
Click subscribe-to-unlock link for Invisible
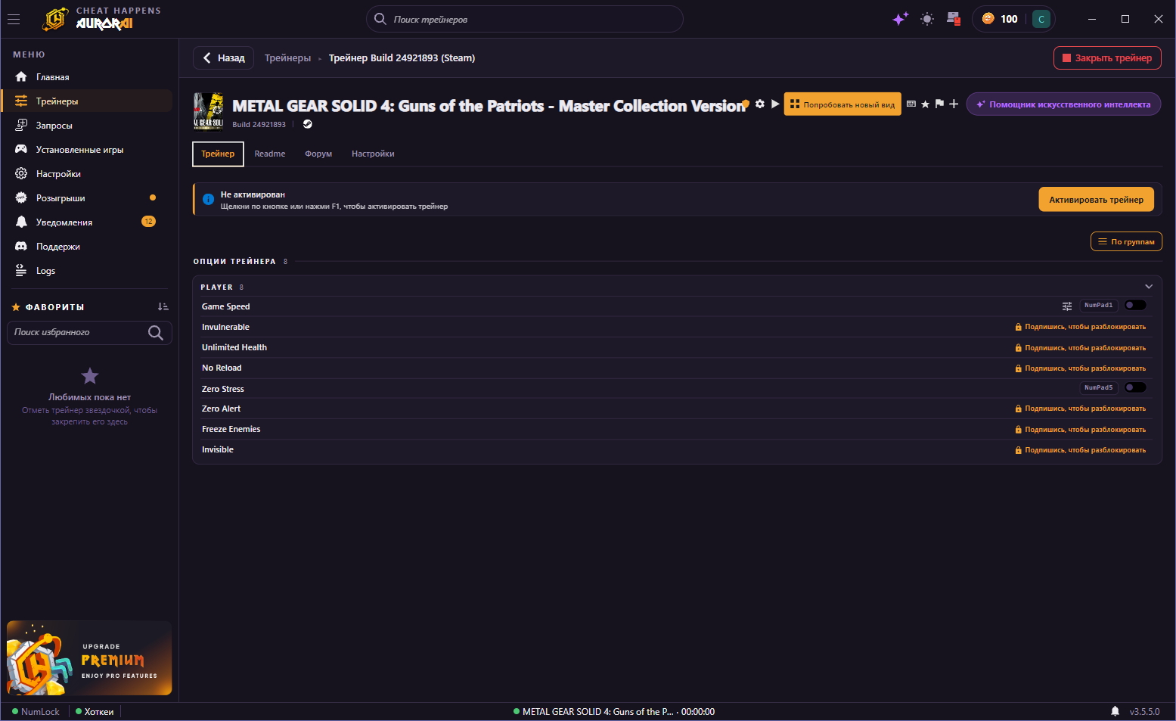1080,450
